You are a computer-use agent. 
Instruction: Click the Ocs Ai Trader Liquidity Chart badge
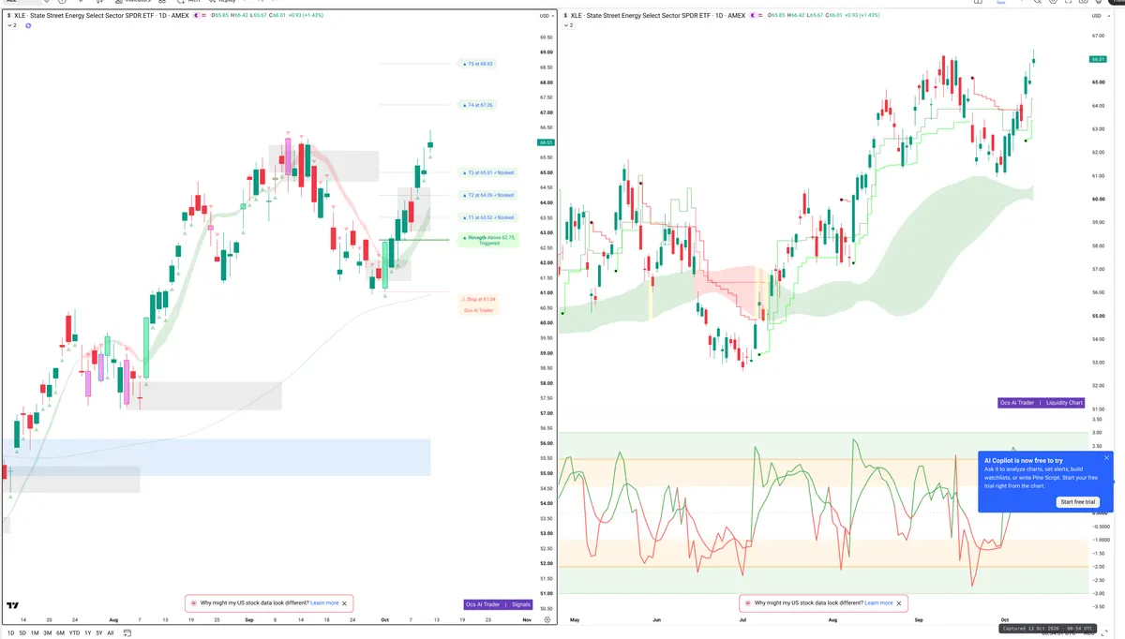1041,403
